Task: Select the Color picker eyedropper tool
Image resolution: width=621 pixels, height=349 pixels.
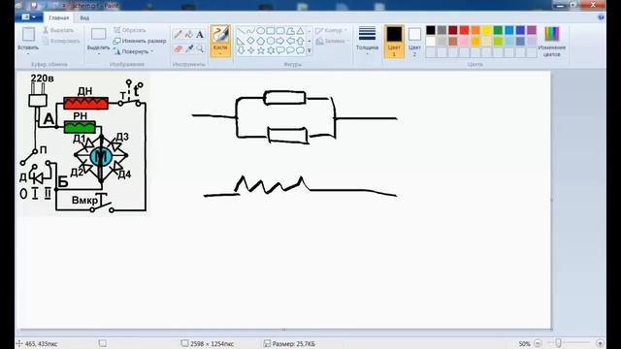Action: 189,48
